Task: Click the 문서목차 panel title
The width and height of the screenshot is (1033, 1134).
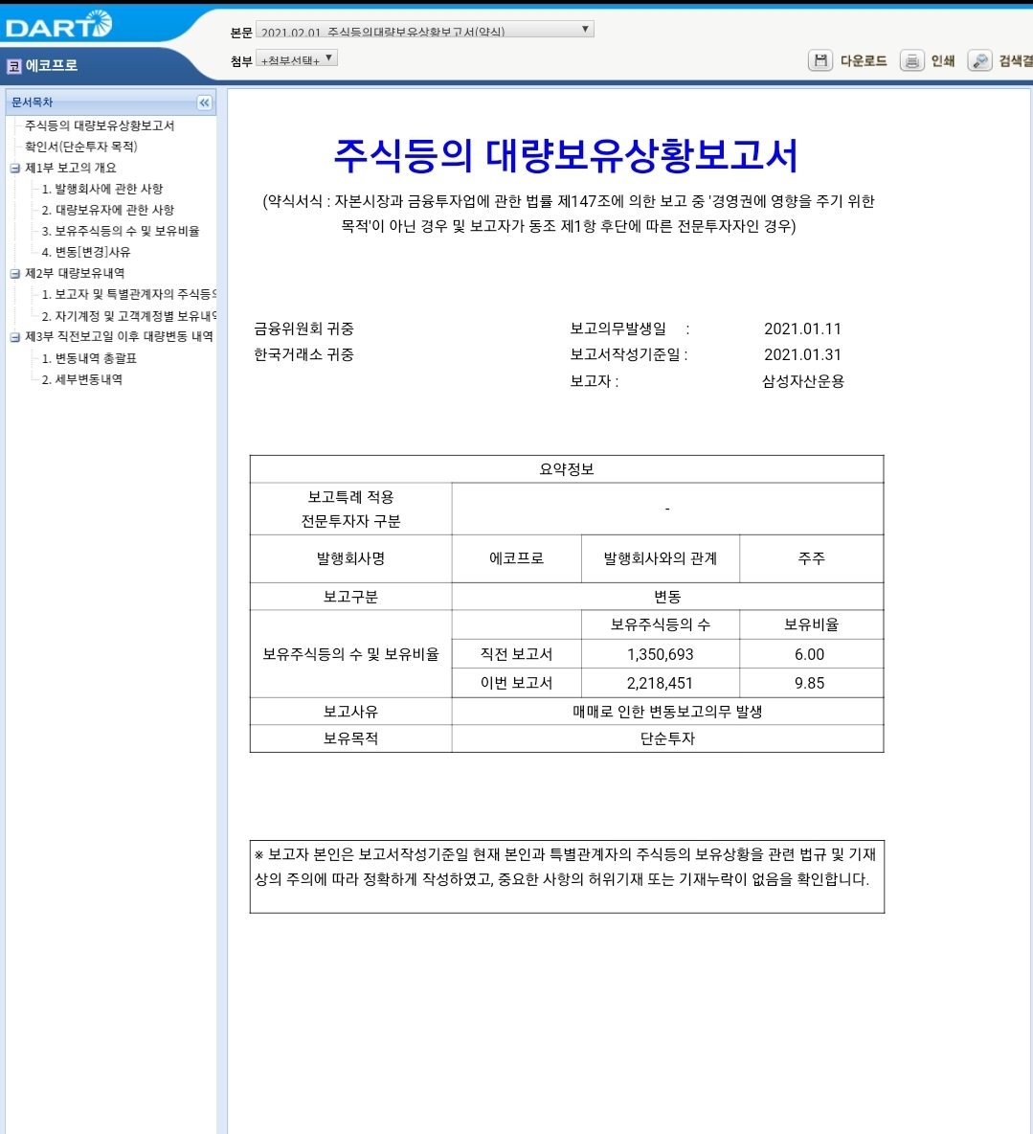Action: pyautogui.click(x=33, y=102)
